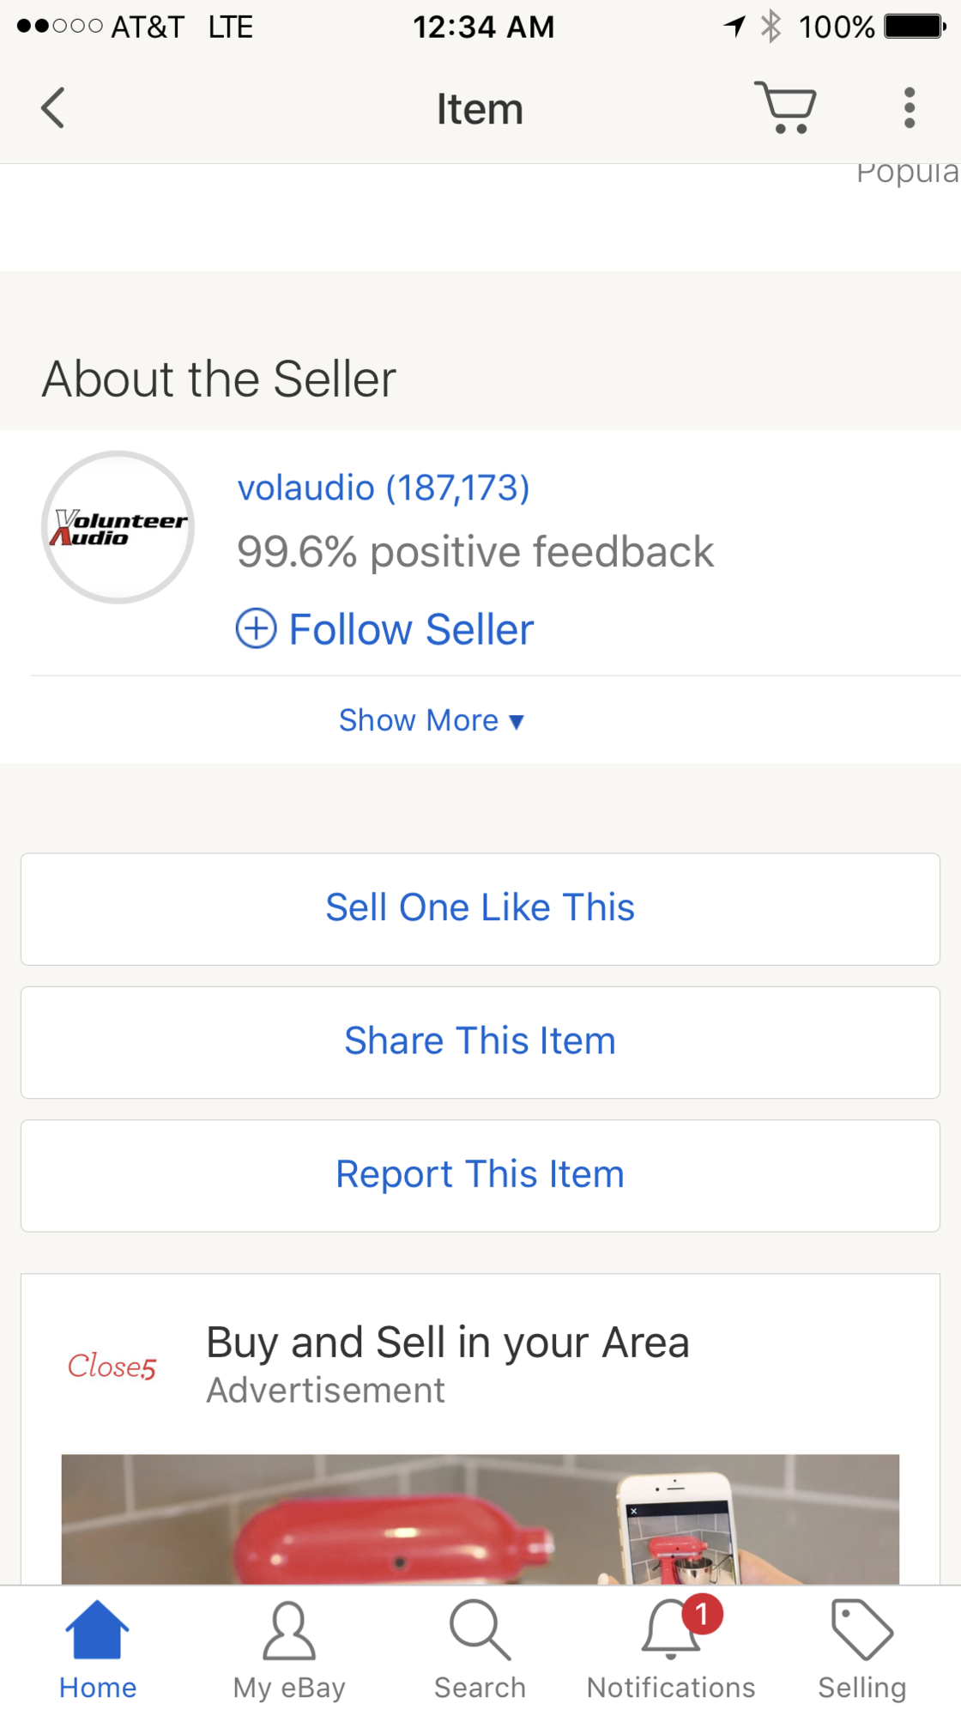Tap the red mixer ad image
Screen dimensions: 961x1710
point(480,1519)
